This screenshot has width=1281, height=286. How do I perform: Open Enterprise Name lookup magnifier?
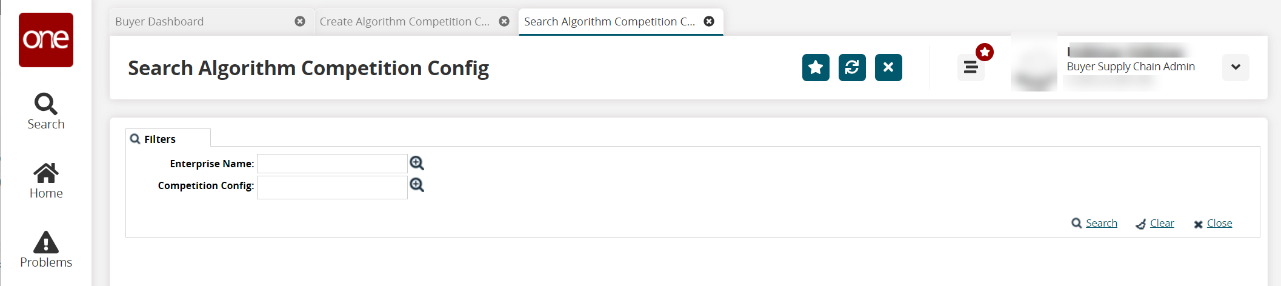417,163
